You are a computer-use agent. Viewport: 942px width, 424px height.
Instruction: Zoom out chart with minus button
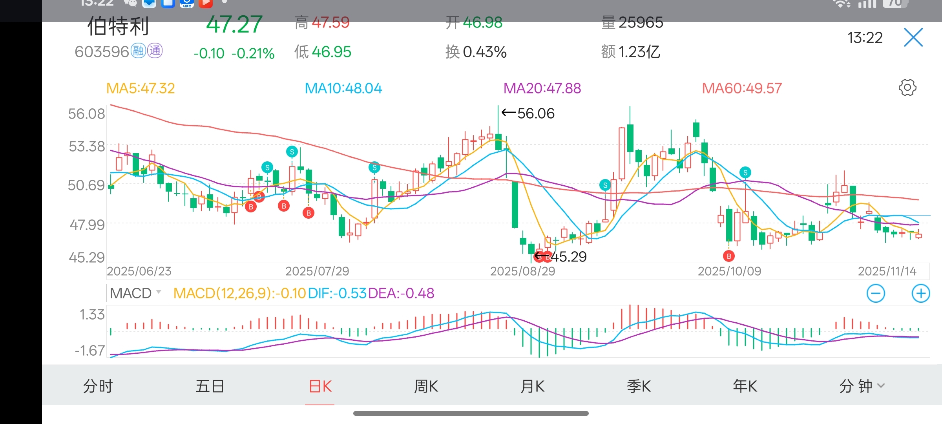pos(875,293)
